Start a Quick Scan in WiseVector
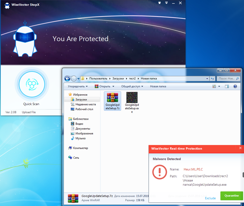 32,84
